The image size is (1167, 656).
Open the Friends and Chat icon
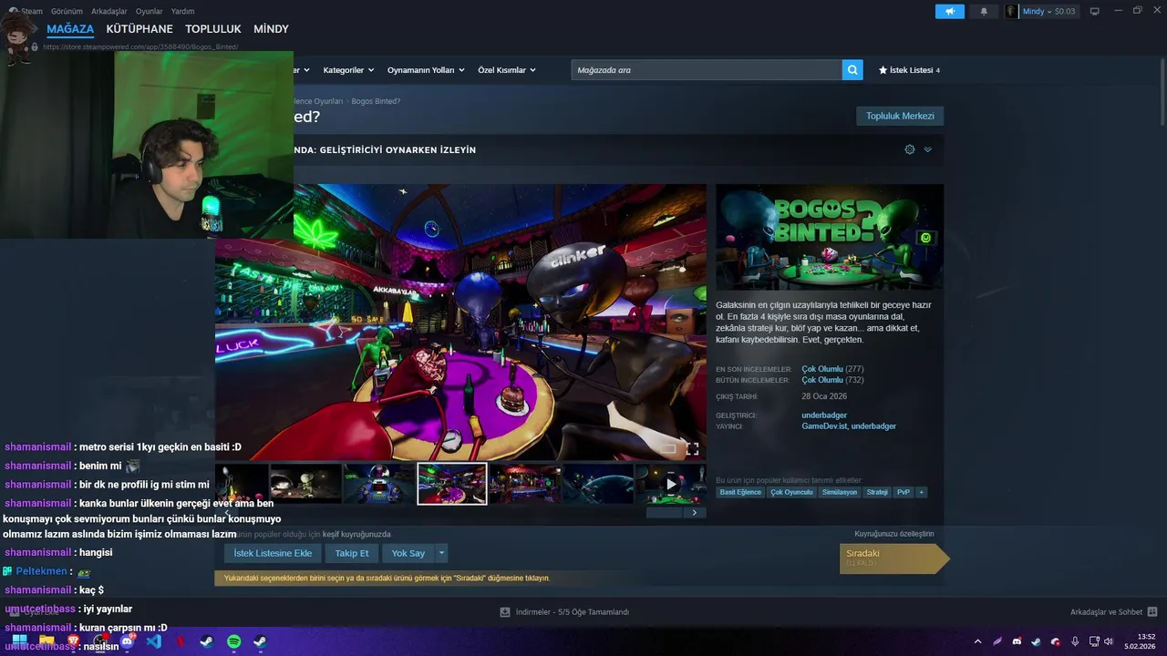(1152, 612)
